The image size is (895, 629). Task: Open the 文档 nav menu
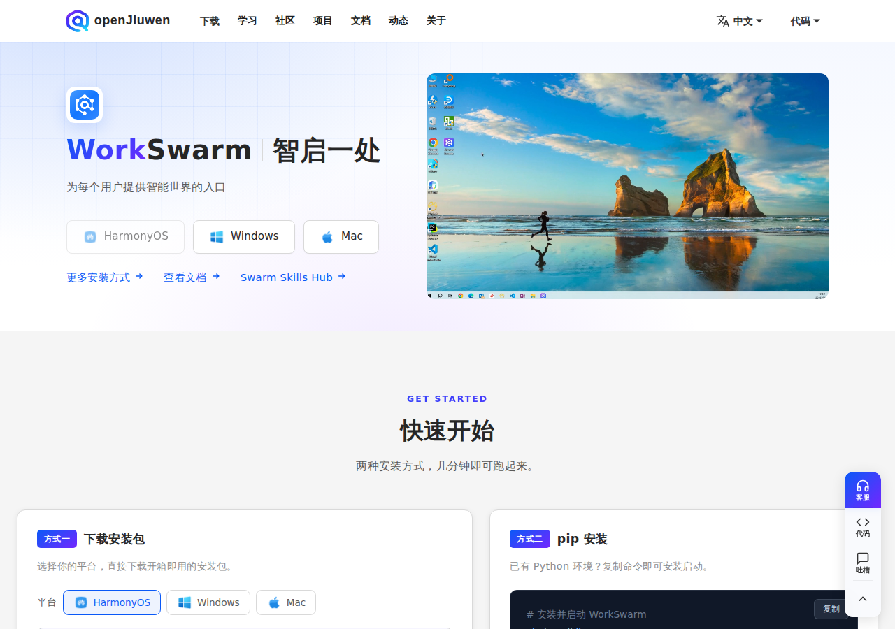click(x=361, y=21)
